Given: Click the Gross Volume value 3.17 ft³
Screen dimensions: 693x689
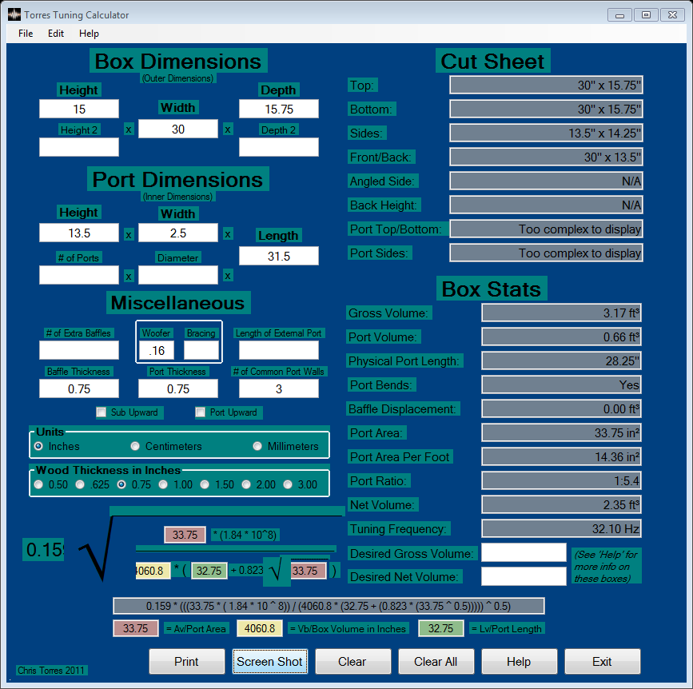Looking at the screenshot, I should click(x=561, y=313).
